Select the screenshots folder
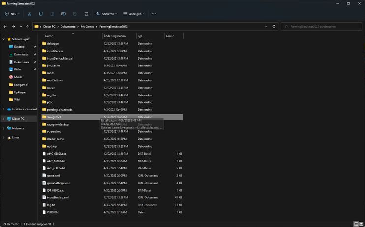365x227 pixels. pyautogui.click(x=54, y=131)
